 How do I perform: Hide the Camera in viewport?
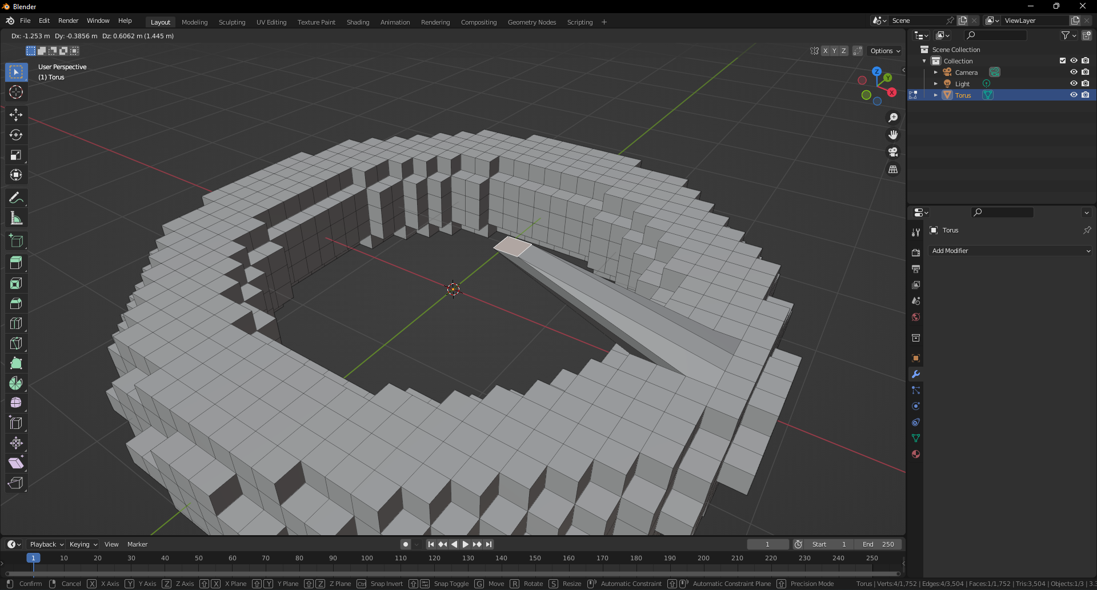coord(1074,72)
